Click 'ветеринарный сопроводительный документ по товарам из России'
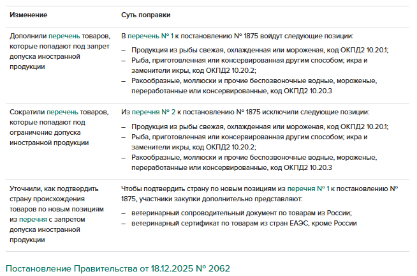Image resolution: width=417 pixels, height=276 pixels. [x=242, y=213]
